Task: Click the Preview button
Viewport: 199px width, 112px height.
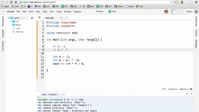Action: click(x=100, y=12)
